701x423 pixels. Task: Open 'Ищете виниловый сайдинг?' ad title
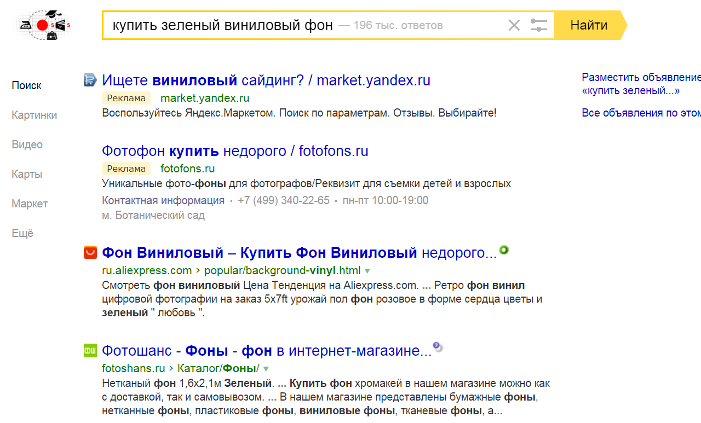(266, 80)
